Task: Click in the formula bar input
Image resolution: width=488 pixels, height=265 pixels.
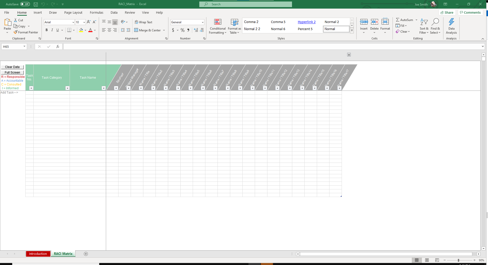Action: coord(272,47)
